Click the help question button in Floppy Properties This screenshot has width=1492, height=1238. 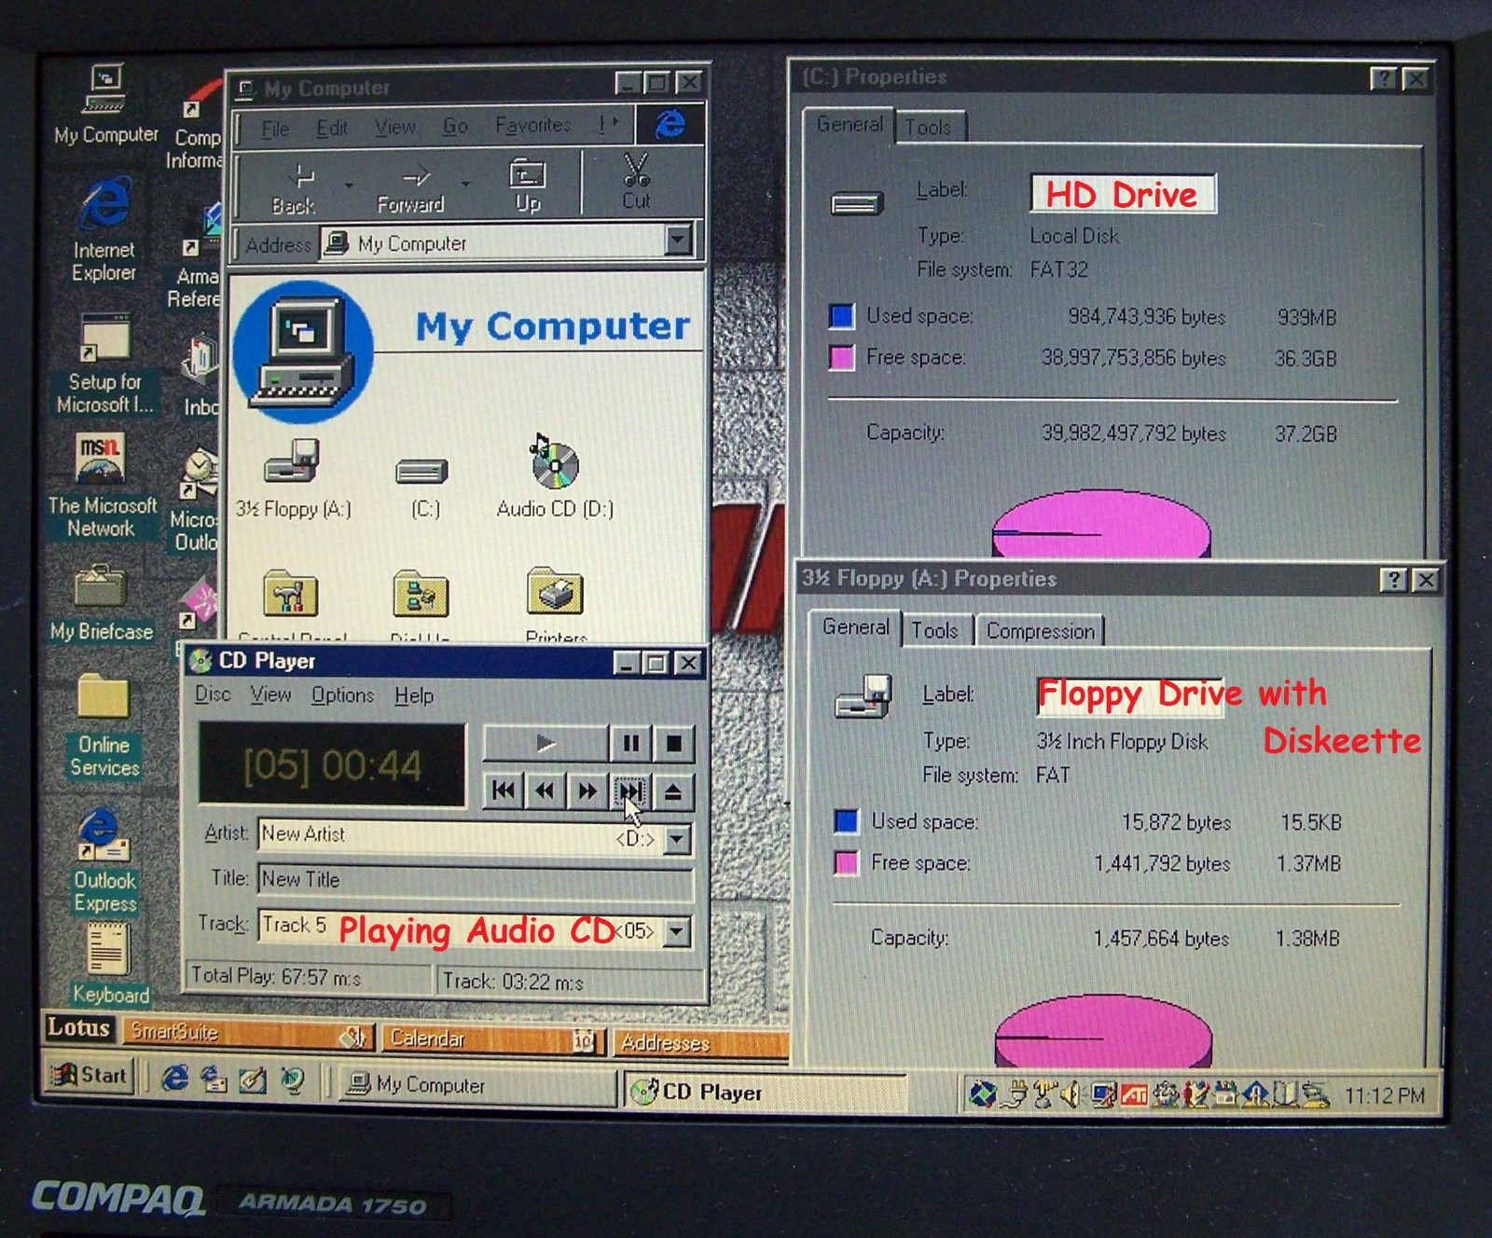click(1393, 580)
